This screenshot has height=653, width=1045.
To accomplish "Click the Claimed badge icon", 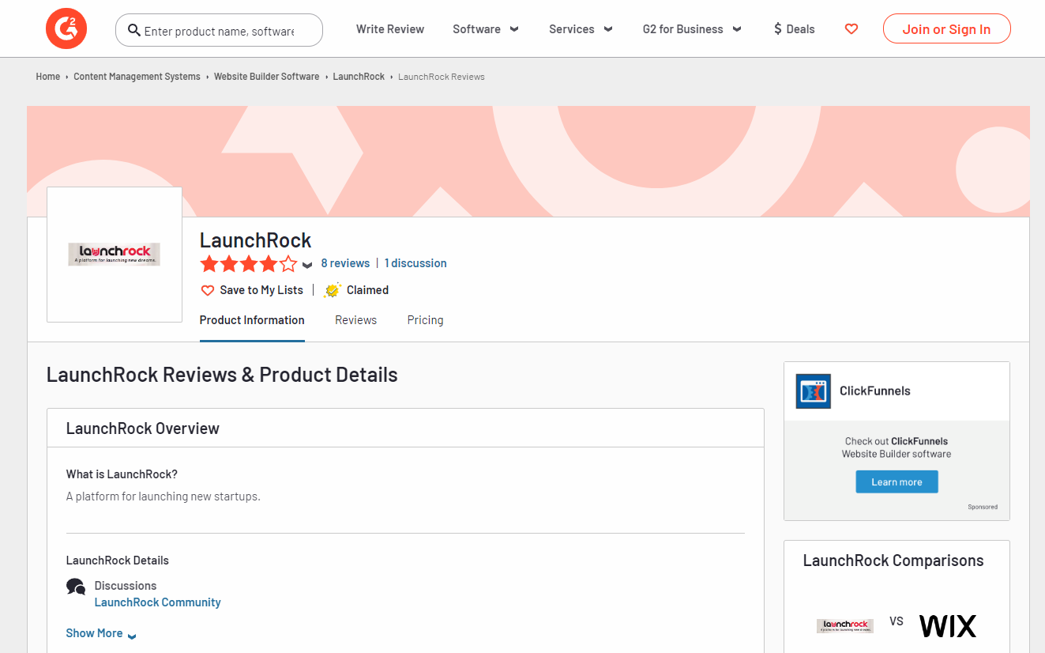I will pyautogui.click(x=333, y=290).
